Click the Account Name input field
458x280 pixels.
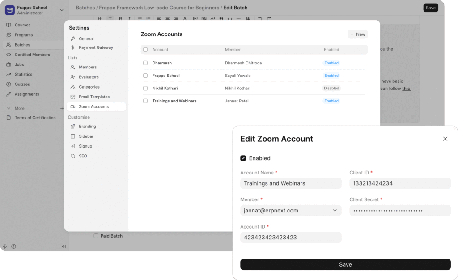click(x=291, y=183)
